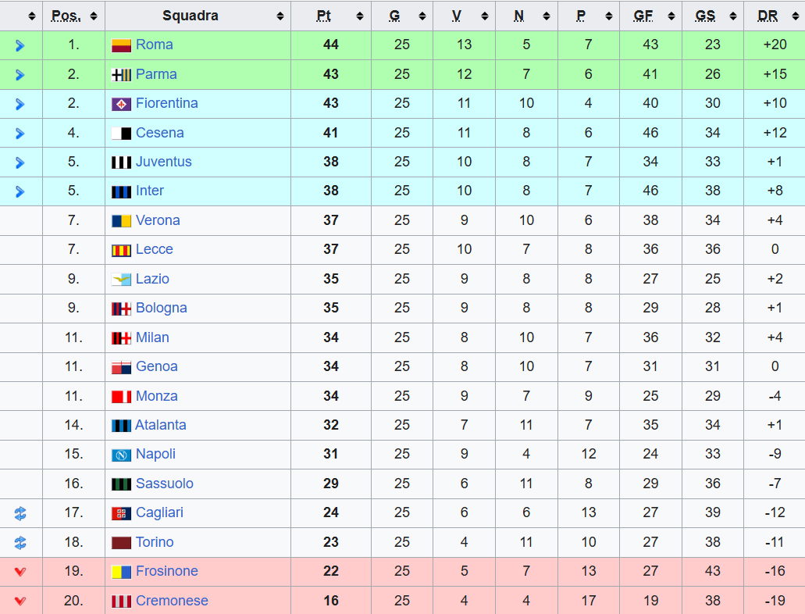805x614 pixels.
Task: Click the Napoli club logo icon
Action: point(121,455)
